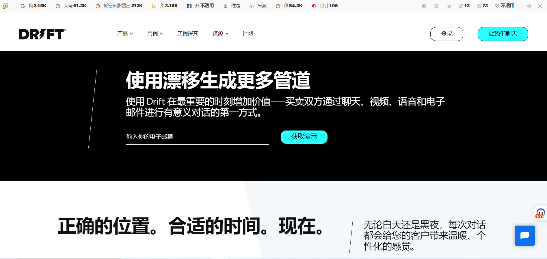Click the 让我们聊天 button
The height and width of the screenshot is (259, 547).
(503, 34)
